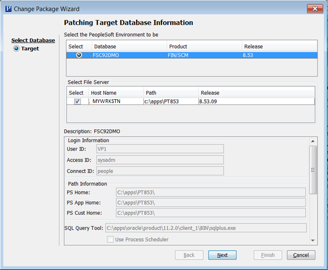328x270 pixels.
Task: Click the vertical scrollbar thumb
Action: 313,170
